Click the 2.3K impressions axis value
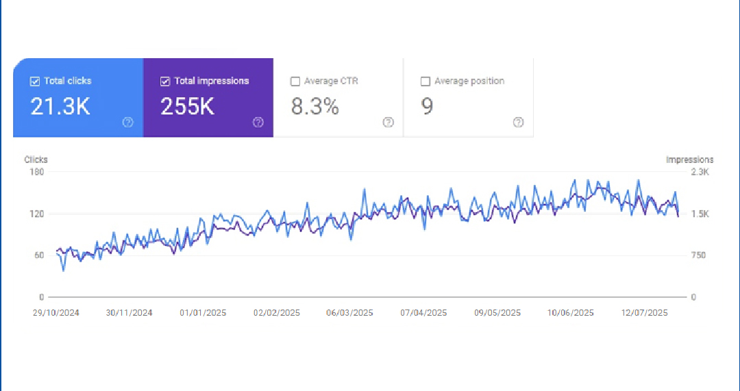Viewport: 740px width, 391px height. pyautogui.click(x=699, y=172)
